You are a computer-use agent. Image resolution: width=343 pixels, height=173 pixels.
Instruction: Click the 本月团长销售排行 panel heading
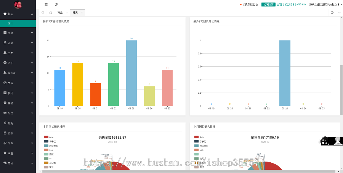tap(54, 127)
